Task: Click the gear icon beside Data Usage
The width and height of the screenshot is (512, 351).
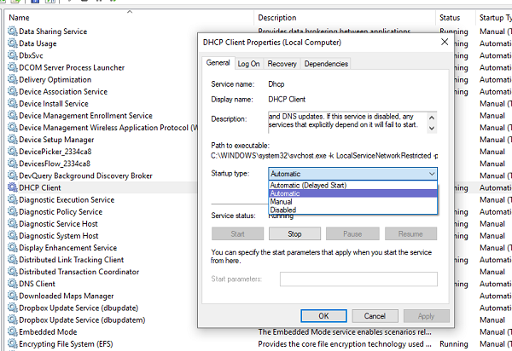Action: coord(13,43)
